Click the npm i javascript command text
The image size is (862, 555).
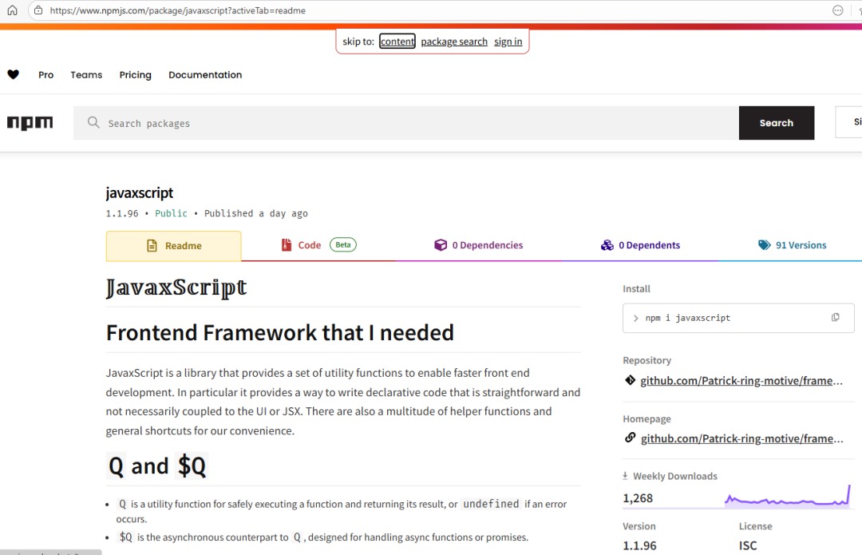tap(688, 318)
